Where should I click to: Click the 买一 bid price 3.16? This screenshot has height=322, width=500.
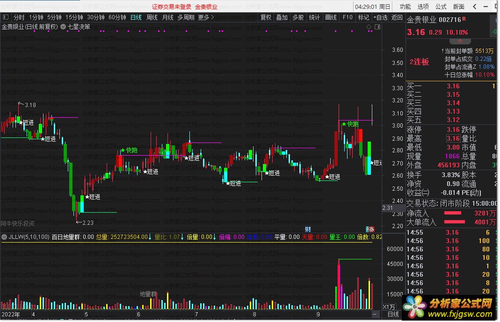tap(453, 86)
